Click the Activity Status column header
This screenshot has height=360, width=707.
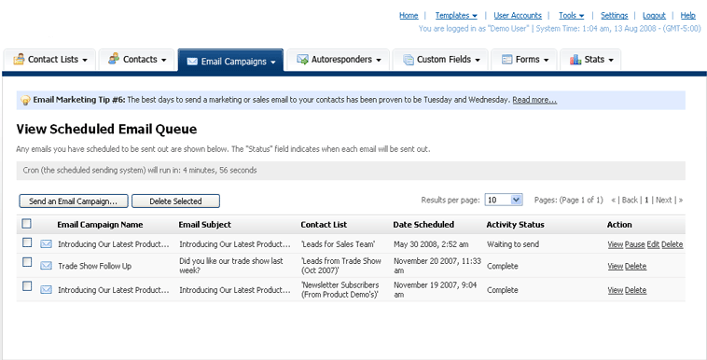click(516, 225)
